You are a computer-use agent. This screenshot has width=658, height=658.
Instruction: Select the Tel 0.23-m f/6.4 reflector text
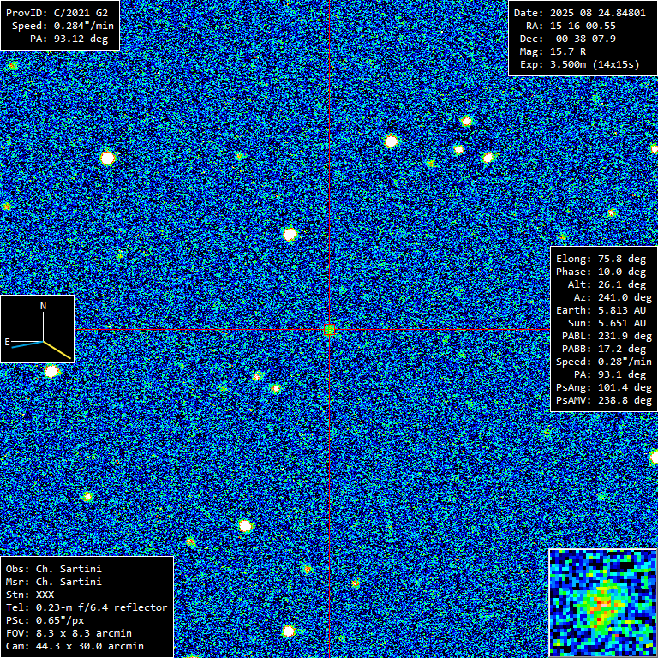point(87,607)
